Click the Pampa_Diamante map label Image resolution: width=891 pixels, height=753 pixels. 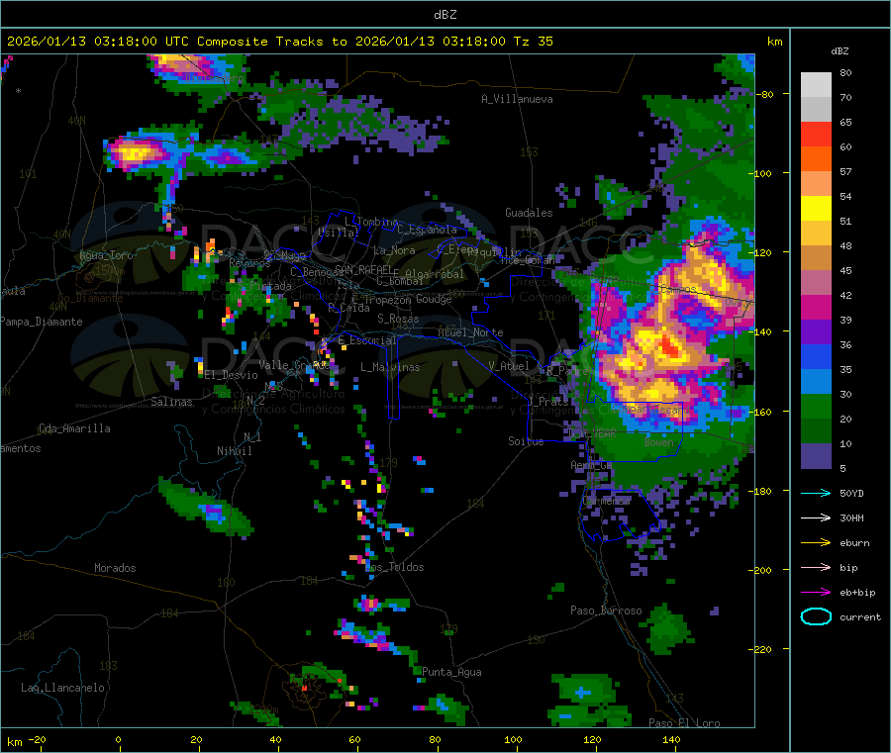(42, 322)
